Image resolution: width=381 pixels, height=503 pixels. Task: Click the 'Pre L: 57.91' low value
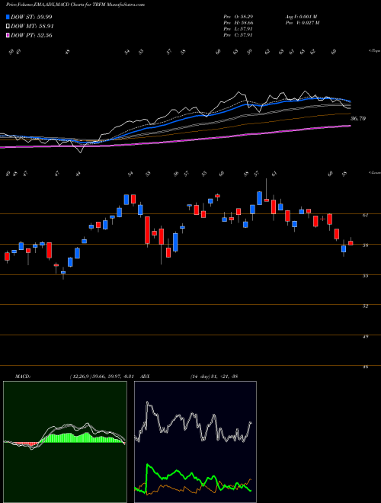click(x=239, y=29)
